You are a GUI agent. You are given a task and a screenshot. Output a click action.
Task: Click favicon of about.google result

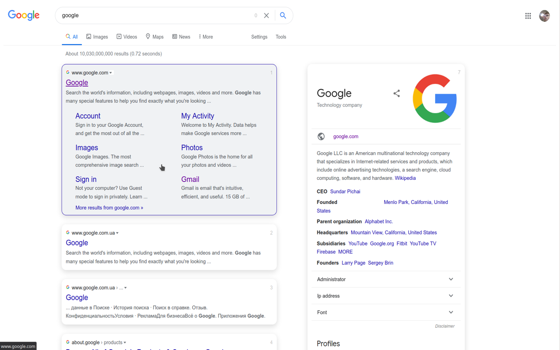tap(68, 342)
